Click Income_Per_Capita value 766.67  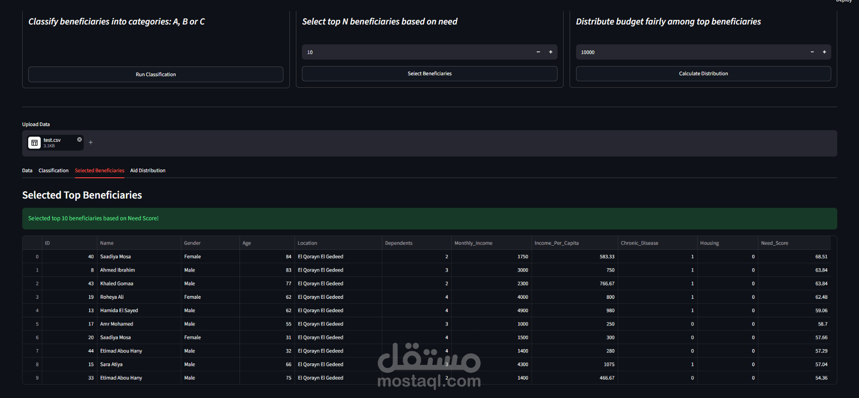(575, 283)
